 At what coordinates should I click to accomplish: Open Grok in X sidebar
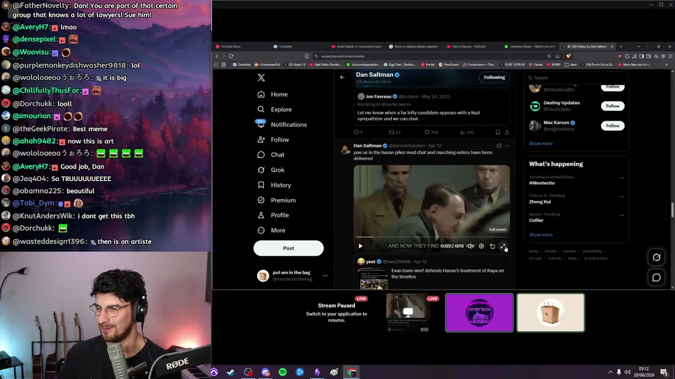click(271, 170)
